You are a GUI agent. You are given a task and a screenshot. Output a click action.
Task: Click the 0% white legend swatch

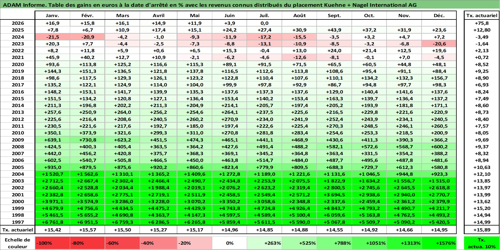pos(230,243)
